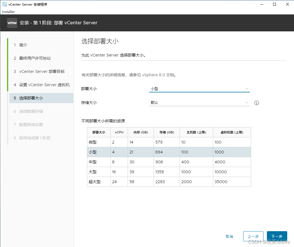Screen dimensions: 294x247
Task: Click step 6 选择数据存储
Action: pos(28,111)
